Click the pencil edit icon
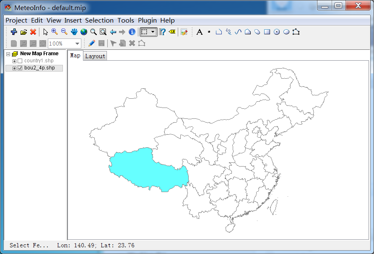374x254 pixels. (x=91, y=43)
